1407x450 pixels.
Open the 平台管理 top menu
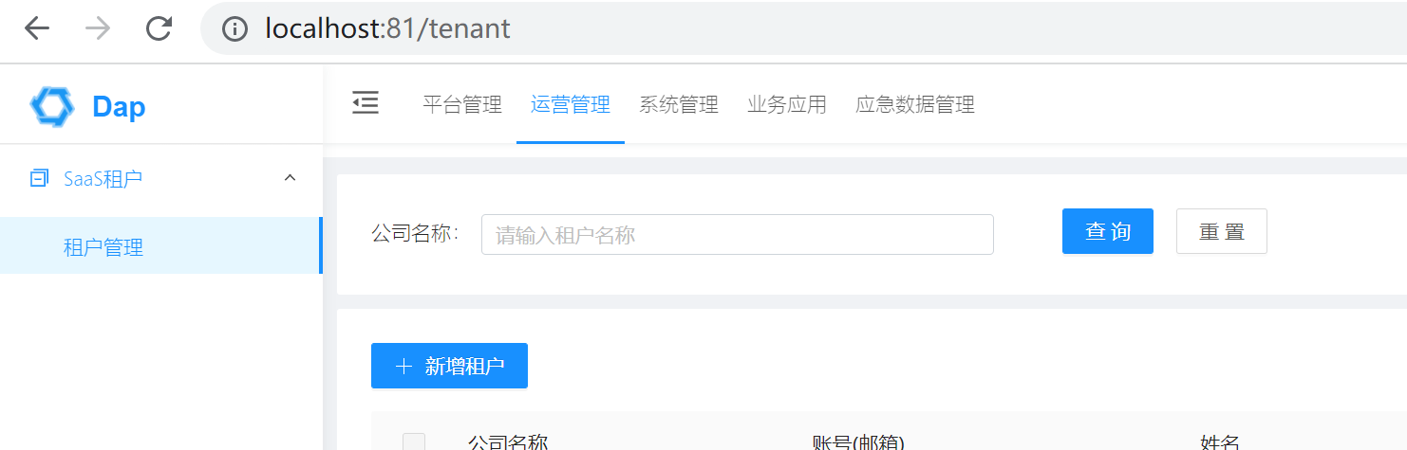click(462, 104)
